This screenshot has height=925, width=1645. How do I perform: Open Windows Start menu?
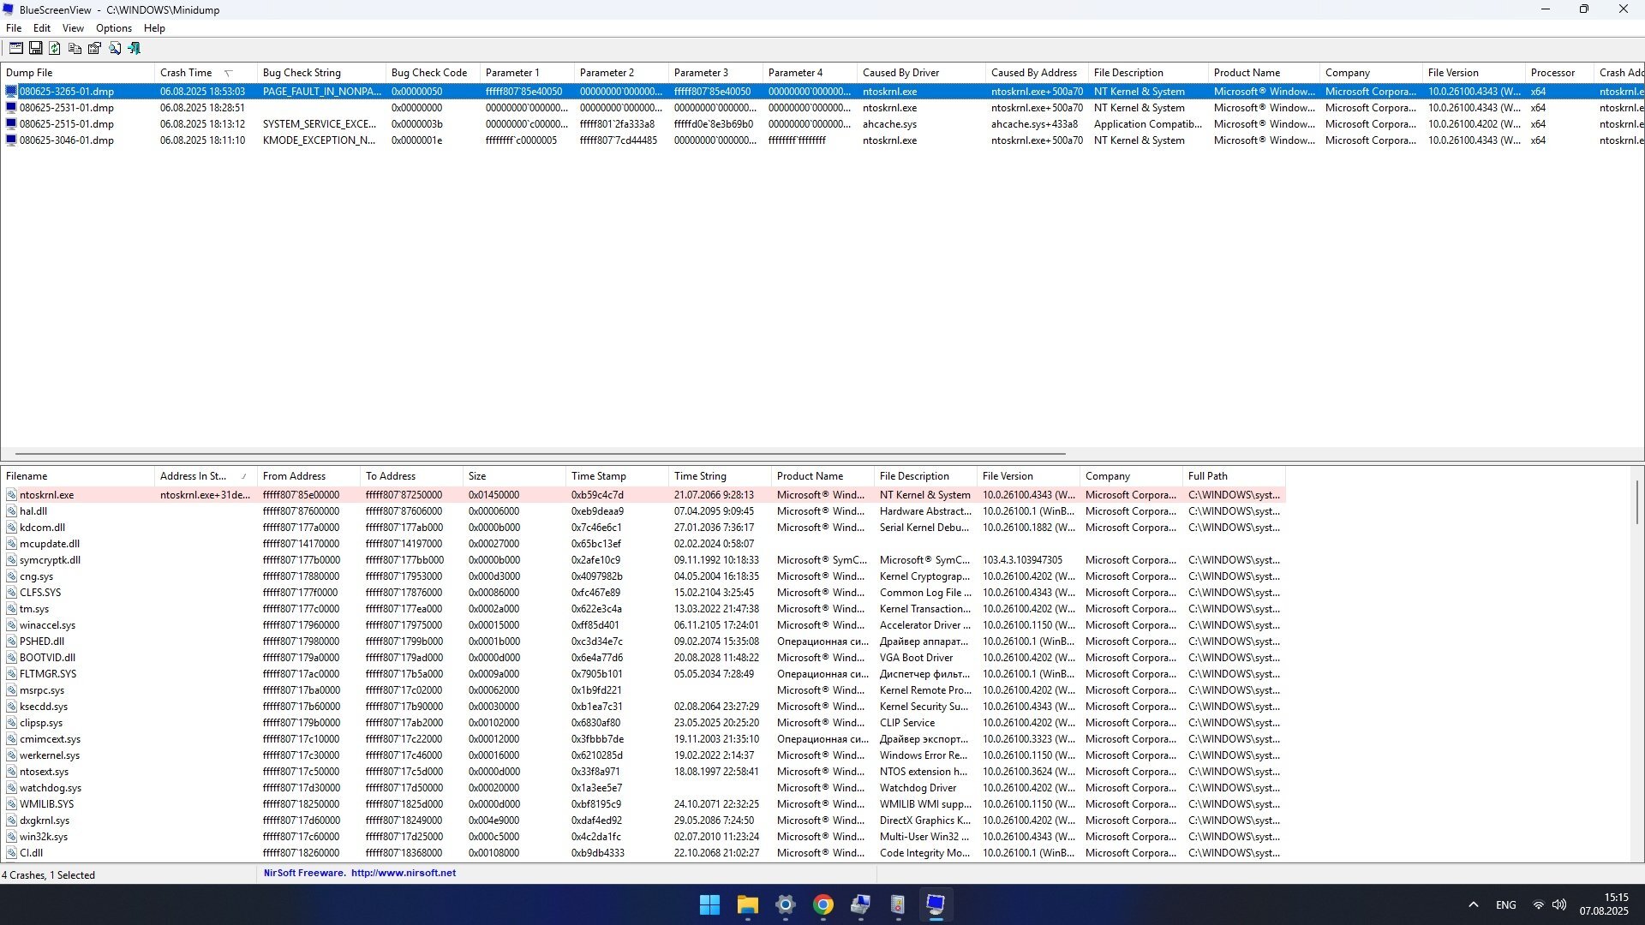coord(709,904)
